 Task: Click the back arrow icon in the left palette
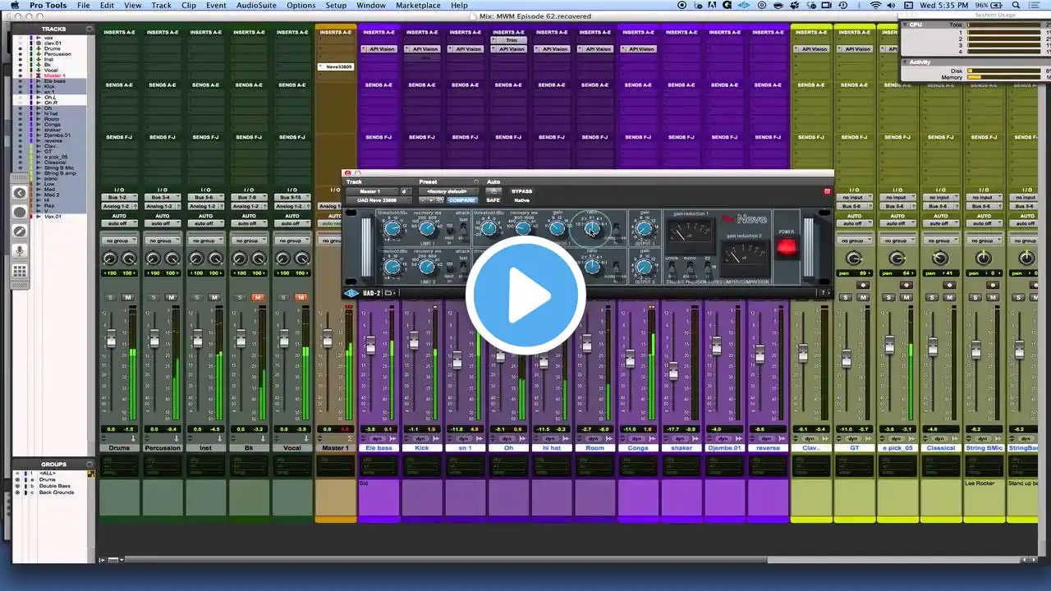tap(20, 193)
